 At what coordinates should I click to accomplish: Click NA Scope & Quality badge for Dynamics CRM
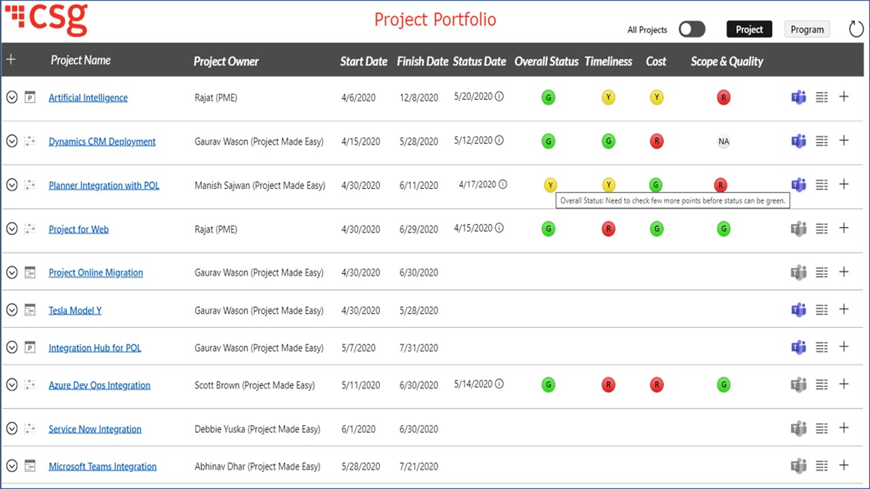(723, 141)
